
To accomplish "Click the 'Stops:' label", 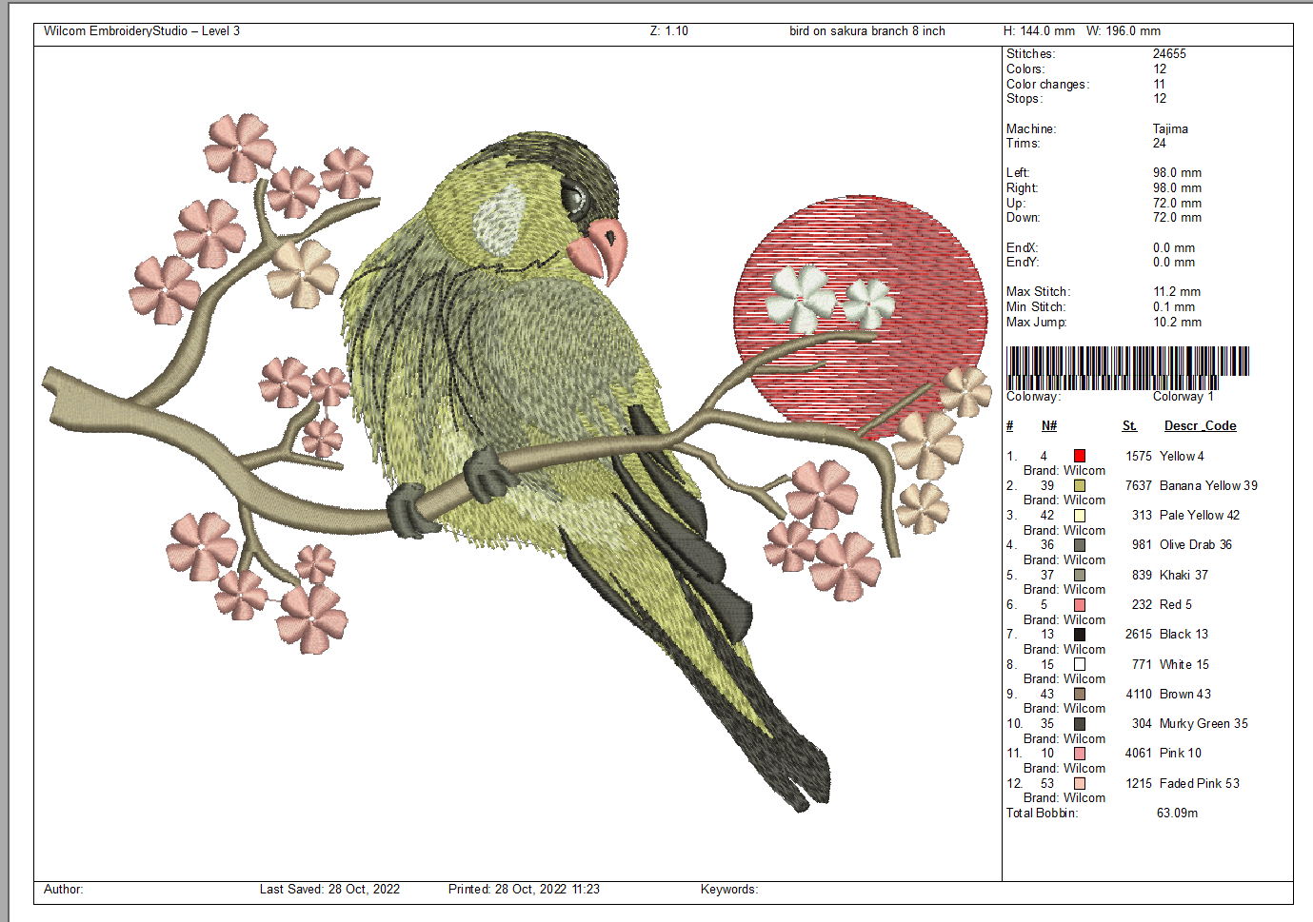I will (1025, 98).
